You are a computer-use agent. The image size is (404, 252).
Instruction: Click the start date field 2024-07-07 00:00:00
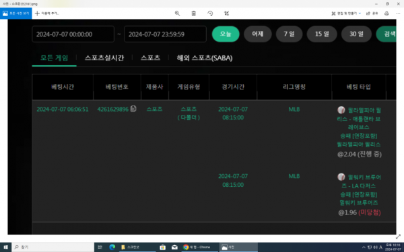pyautogui.click(x=73, y=34)
